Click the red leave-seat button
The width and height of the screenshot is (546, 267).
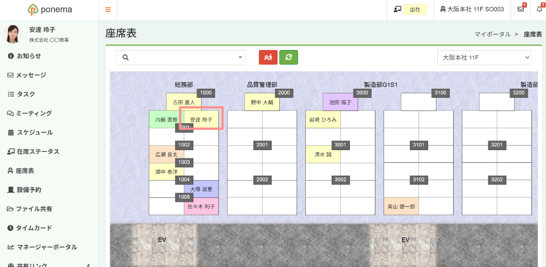(x=268, y=57)
